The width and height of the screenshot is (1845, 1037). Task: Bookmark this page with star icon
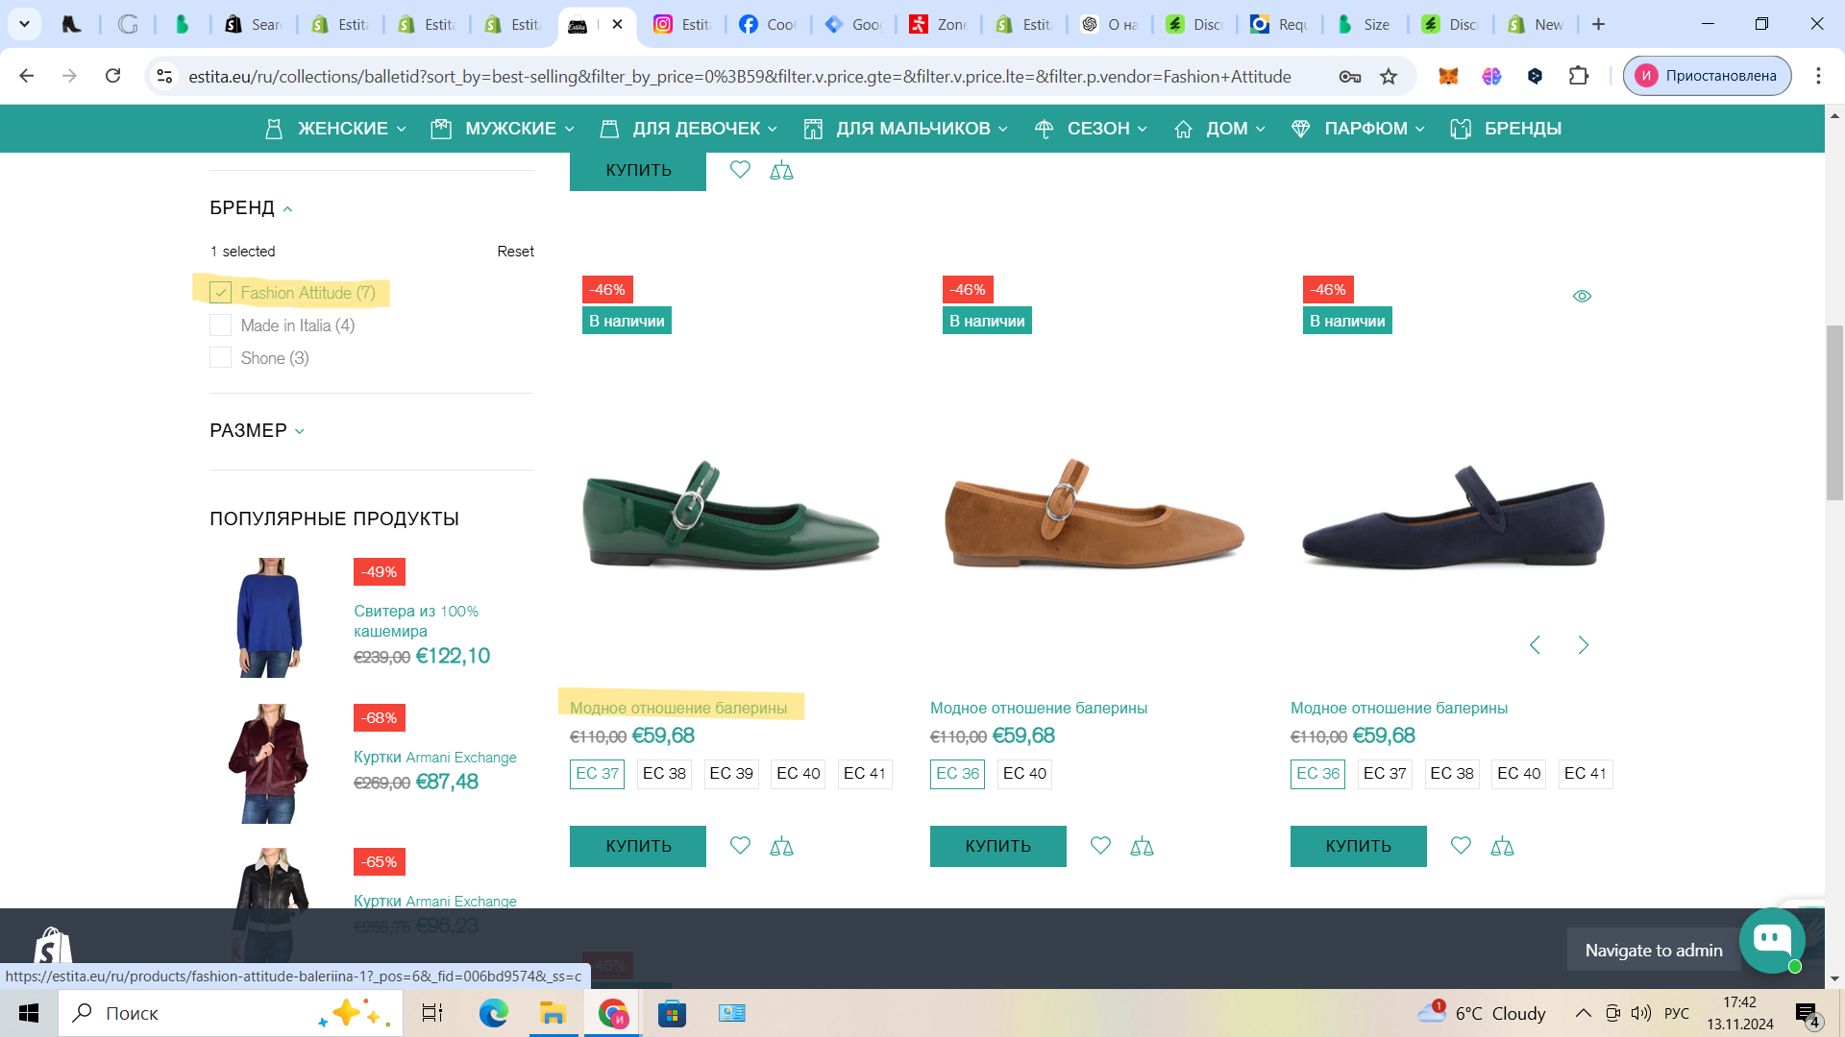[x=1389, y=76]
